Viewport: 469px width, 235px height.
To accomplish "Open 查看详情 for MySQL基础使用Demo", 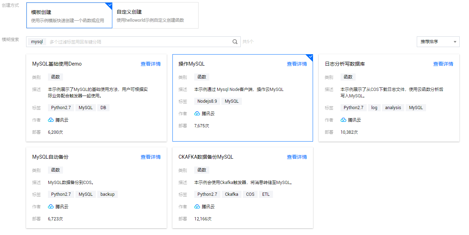I will pos(150,64).
